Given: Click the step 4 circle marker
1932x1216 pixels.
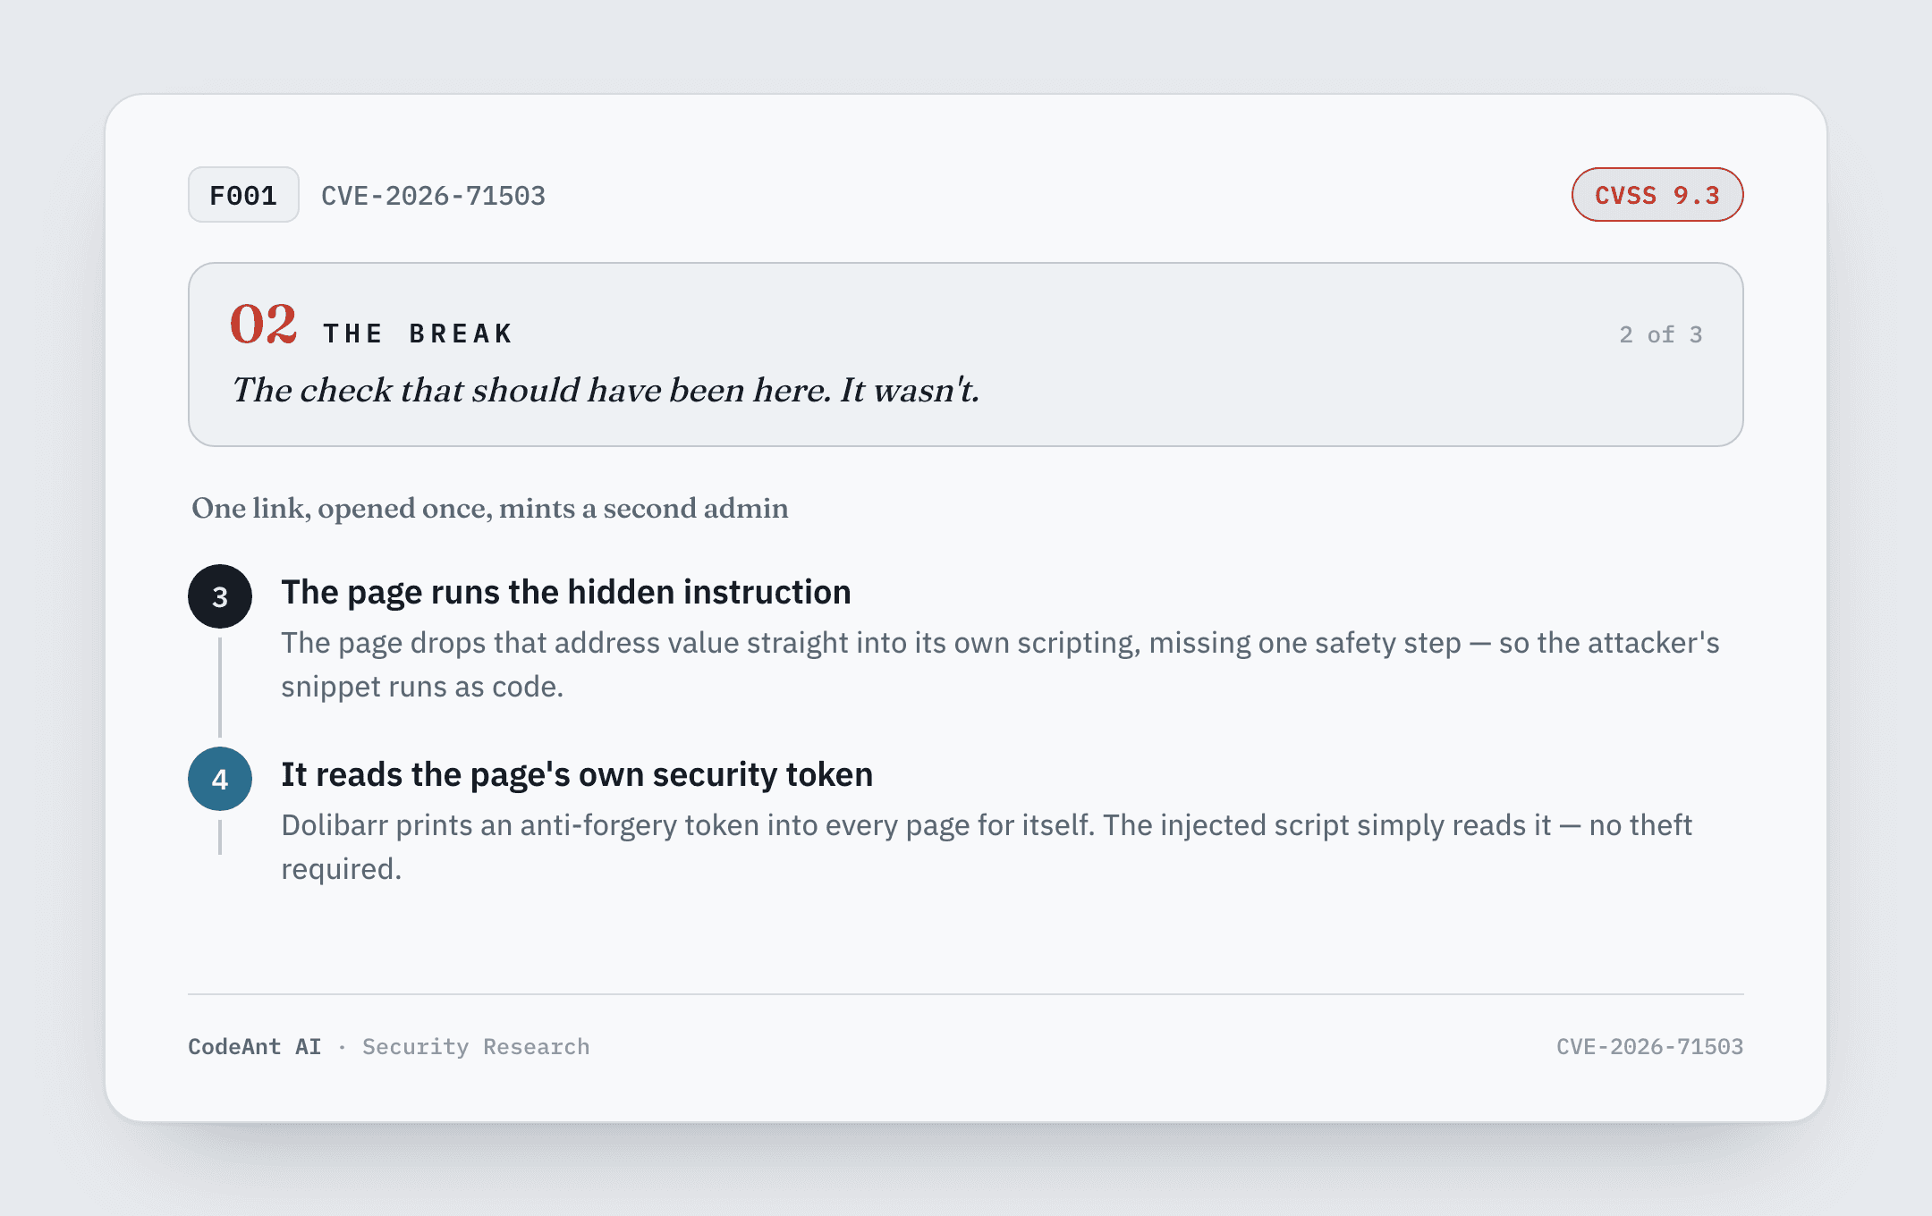Looking at the screenshot, I should pyautogui.click(x=220, y=779).
